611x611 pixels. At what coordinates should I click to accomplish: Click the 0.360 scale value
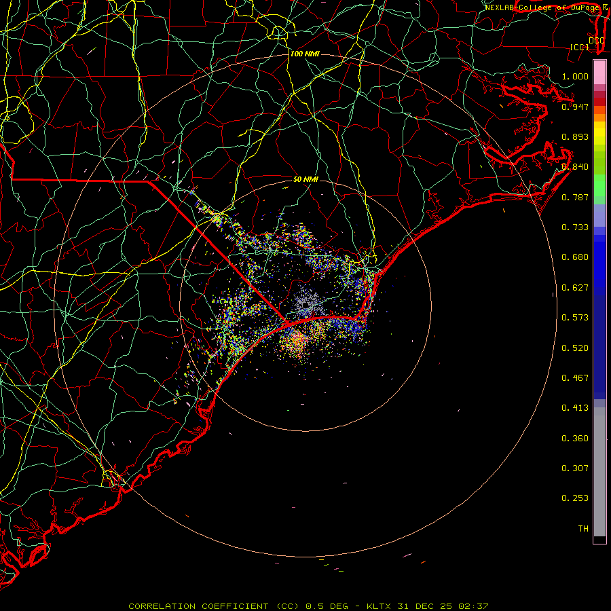click(x=575, y=439)
